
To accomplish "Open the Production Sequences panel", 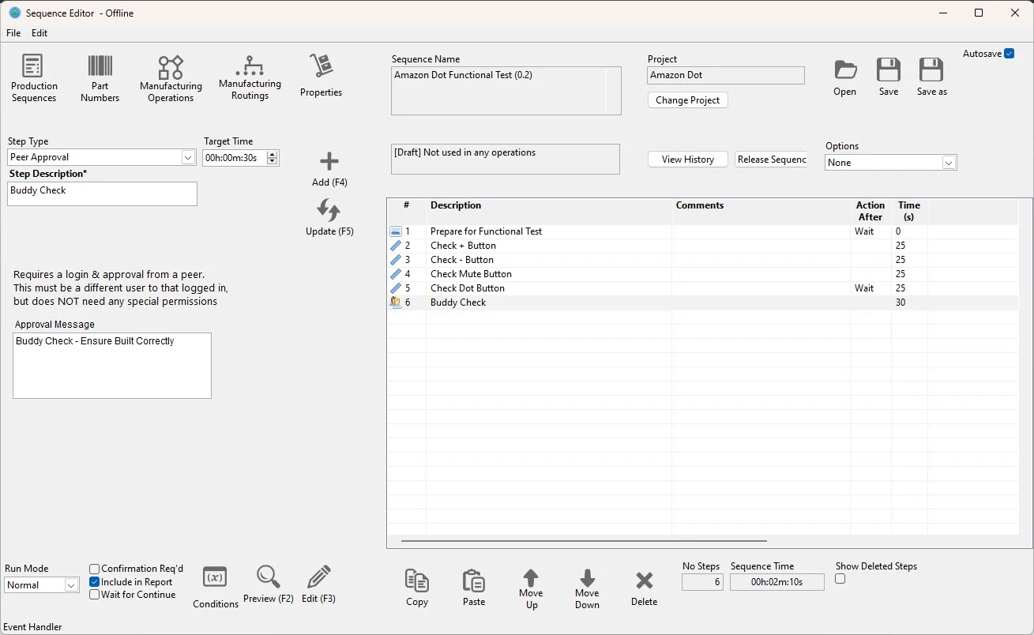I will tap(34, 77).
